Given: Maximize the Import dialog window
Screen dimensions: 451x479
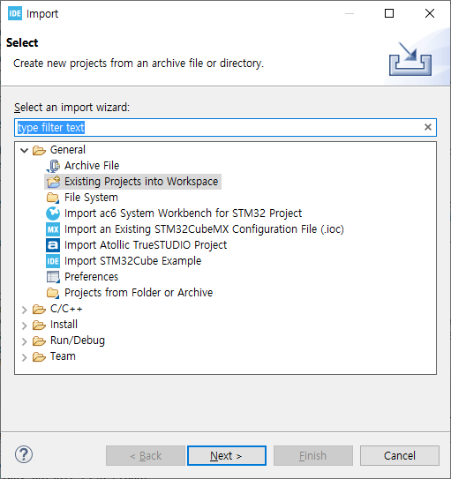Looking at the screenshot, I should 389,13.
